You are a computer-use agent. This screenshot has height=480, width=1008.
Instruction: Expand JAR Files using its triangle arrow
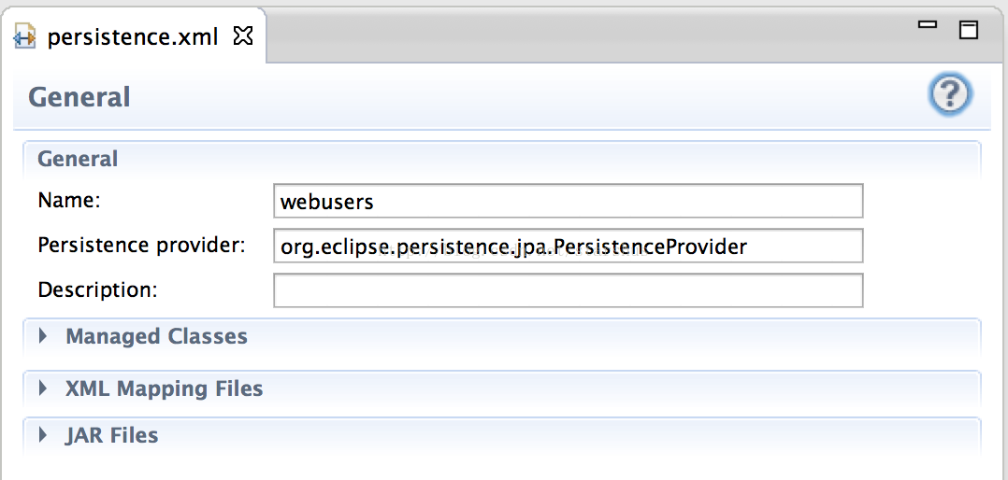(43, 435)
